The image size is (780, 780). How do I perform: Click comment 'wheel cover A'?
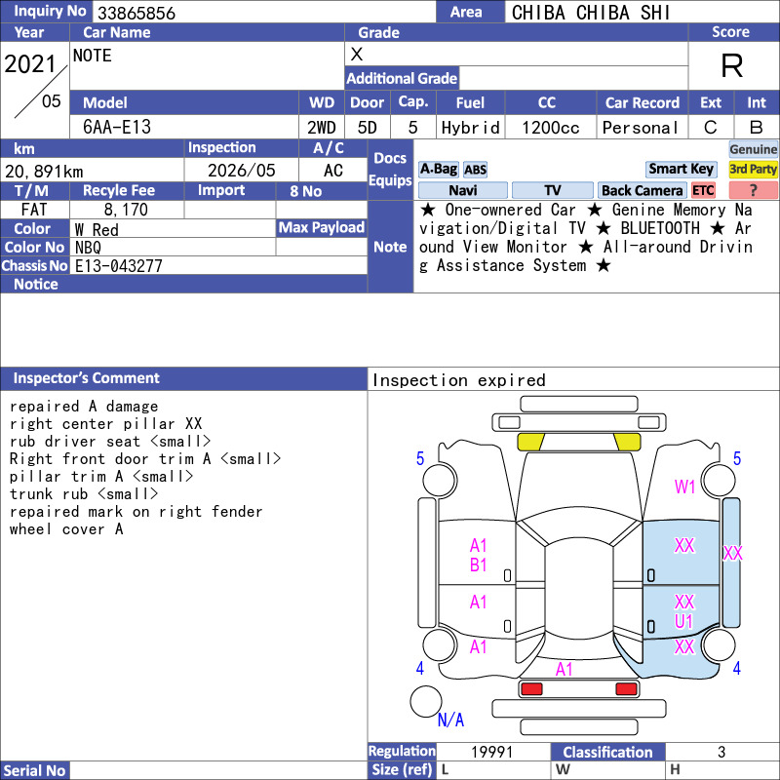coord(66,528)
